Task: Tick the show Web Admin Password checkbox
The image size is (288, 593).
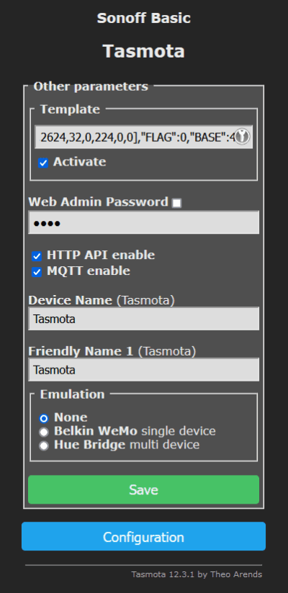Action: 176,203
